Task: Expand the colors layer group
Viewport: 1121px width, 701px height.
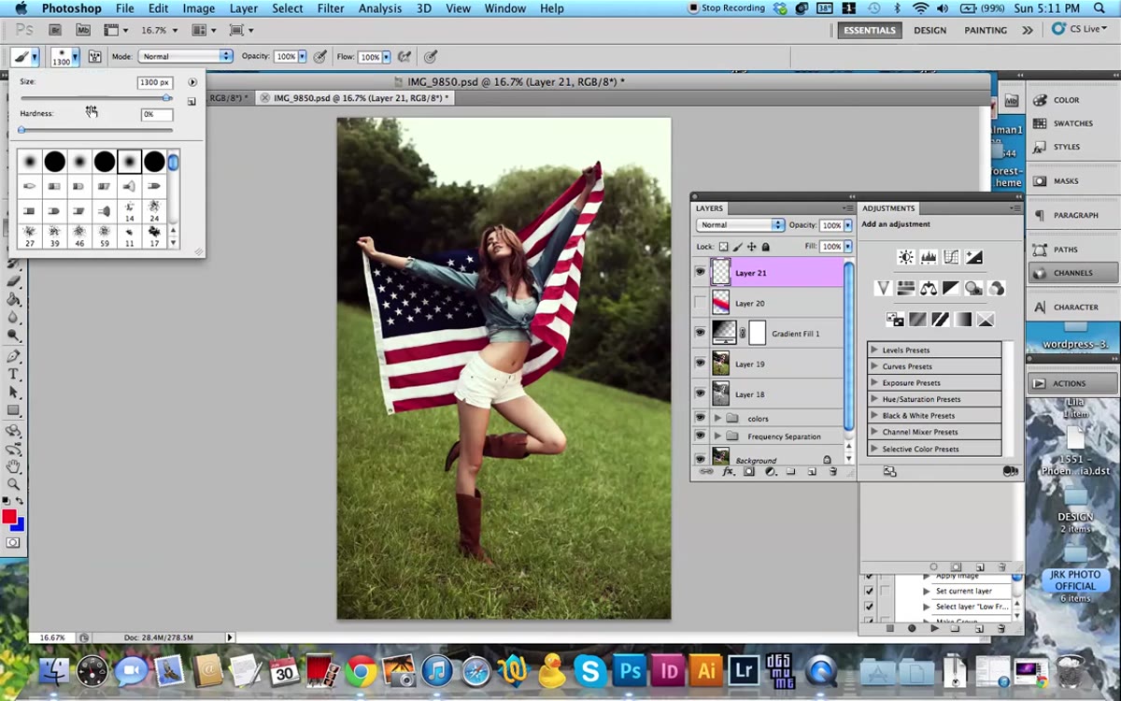Action: point(717,418)
